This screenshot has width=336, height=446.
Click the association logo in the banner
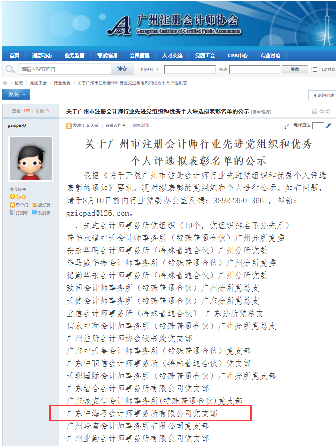[x=119, y=26]
